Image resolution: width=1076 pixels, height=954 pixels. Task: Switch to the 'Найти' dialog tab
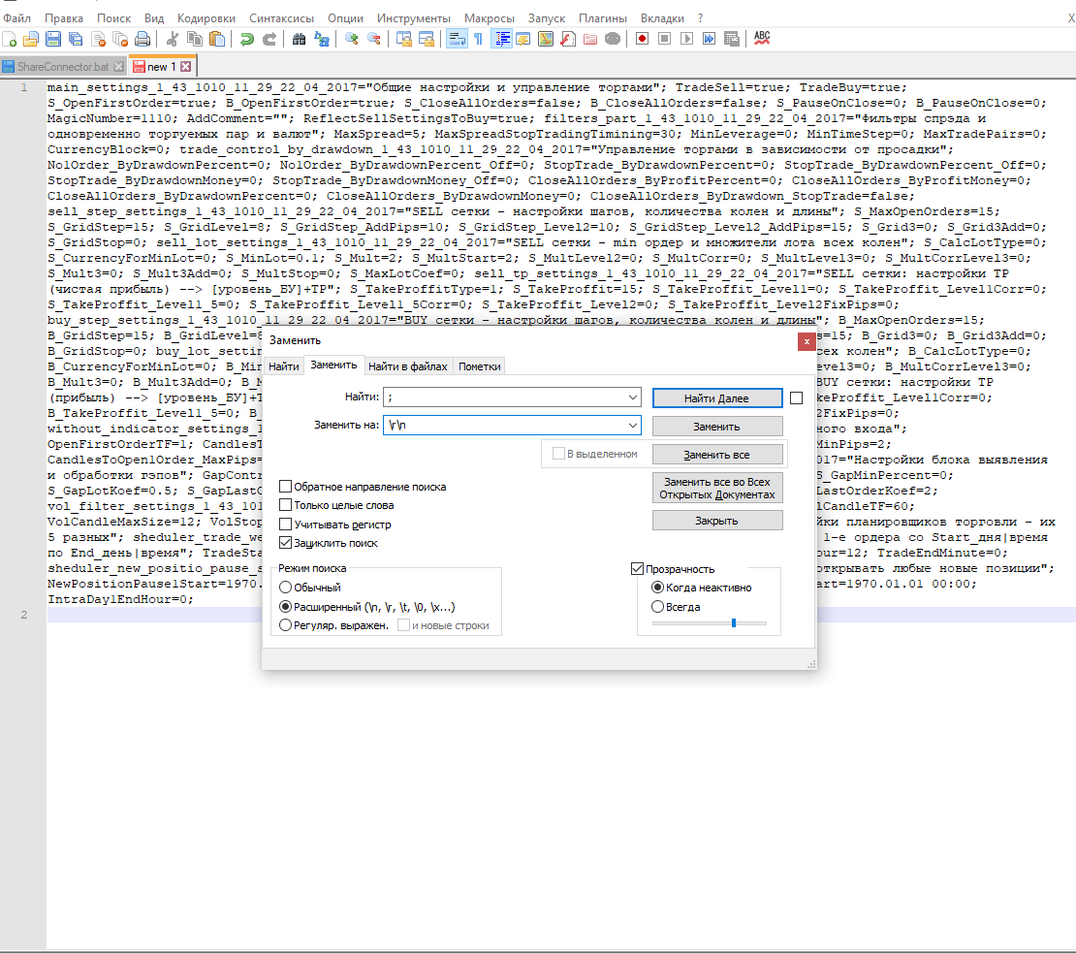(283, 366)
